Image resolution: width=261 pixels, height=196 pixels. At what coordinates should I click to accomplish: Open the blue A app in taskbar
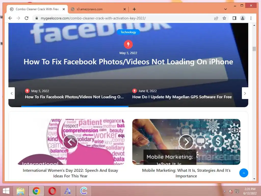tap(68, 191)
